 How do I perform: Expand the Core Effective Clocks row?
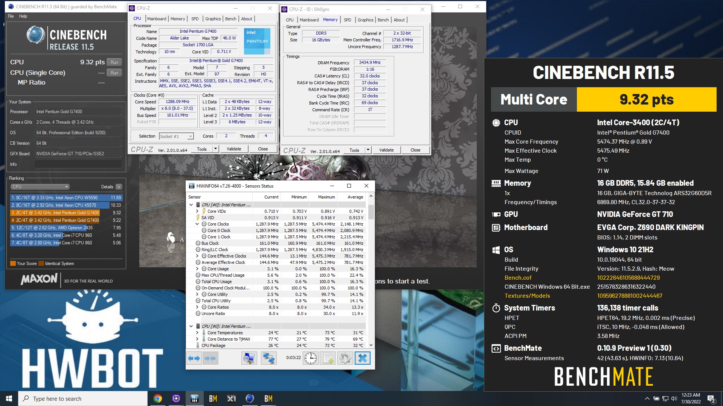pyautogui.click(x=197, y=256)
